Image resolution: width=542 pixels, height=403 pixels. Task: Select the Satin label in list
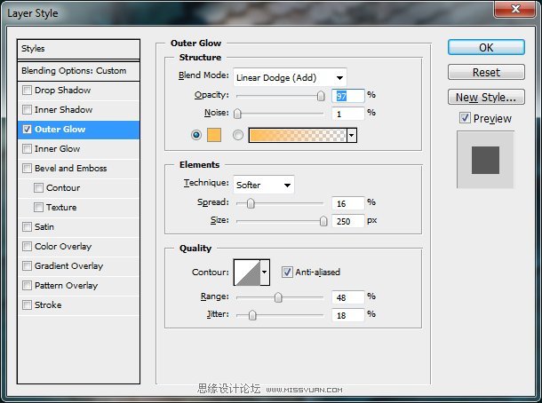click(x=44, y=227)
